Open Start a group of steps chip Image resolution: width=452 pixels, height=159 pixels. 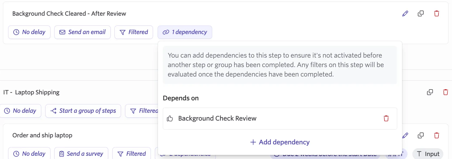pyautogui.click(x=83, y=111)
